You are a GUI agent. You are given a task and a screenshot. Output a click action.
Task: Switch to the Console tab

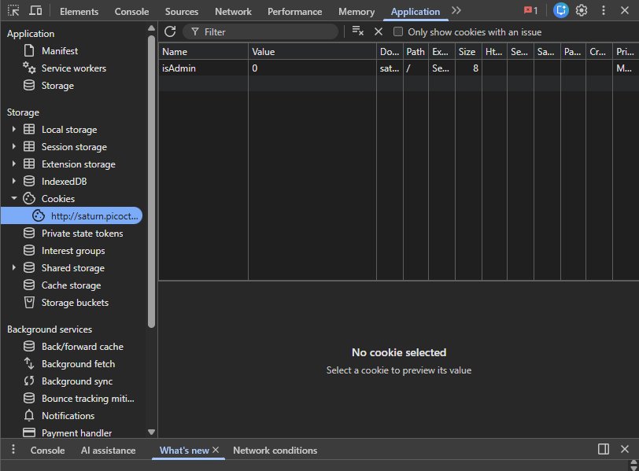pos(131,11)
